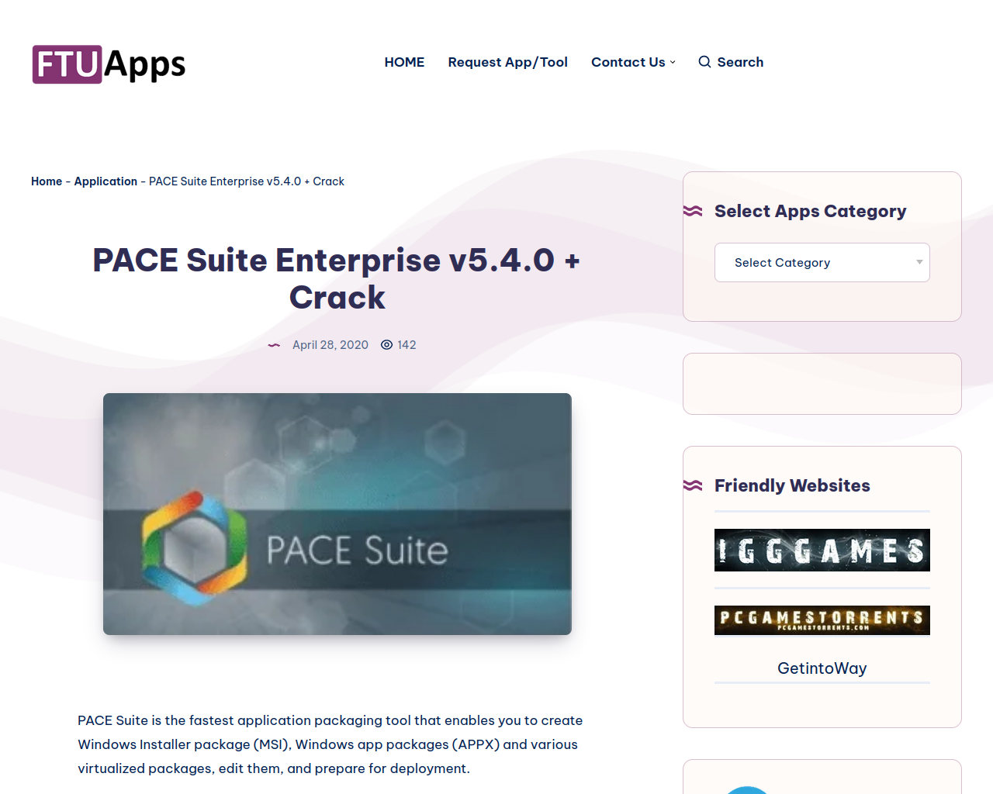The width and height of the screenshot is (993, 794).
Task: Open the Select Category dropdown
Action: (x=822, y=263)
